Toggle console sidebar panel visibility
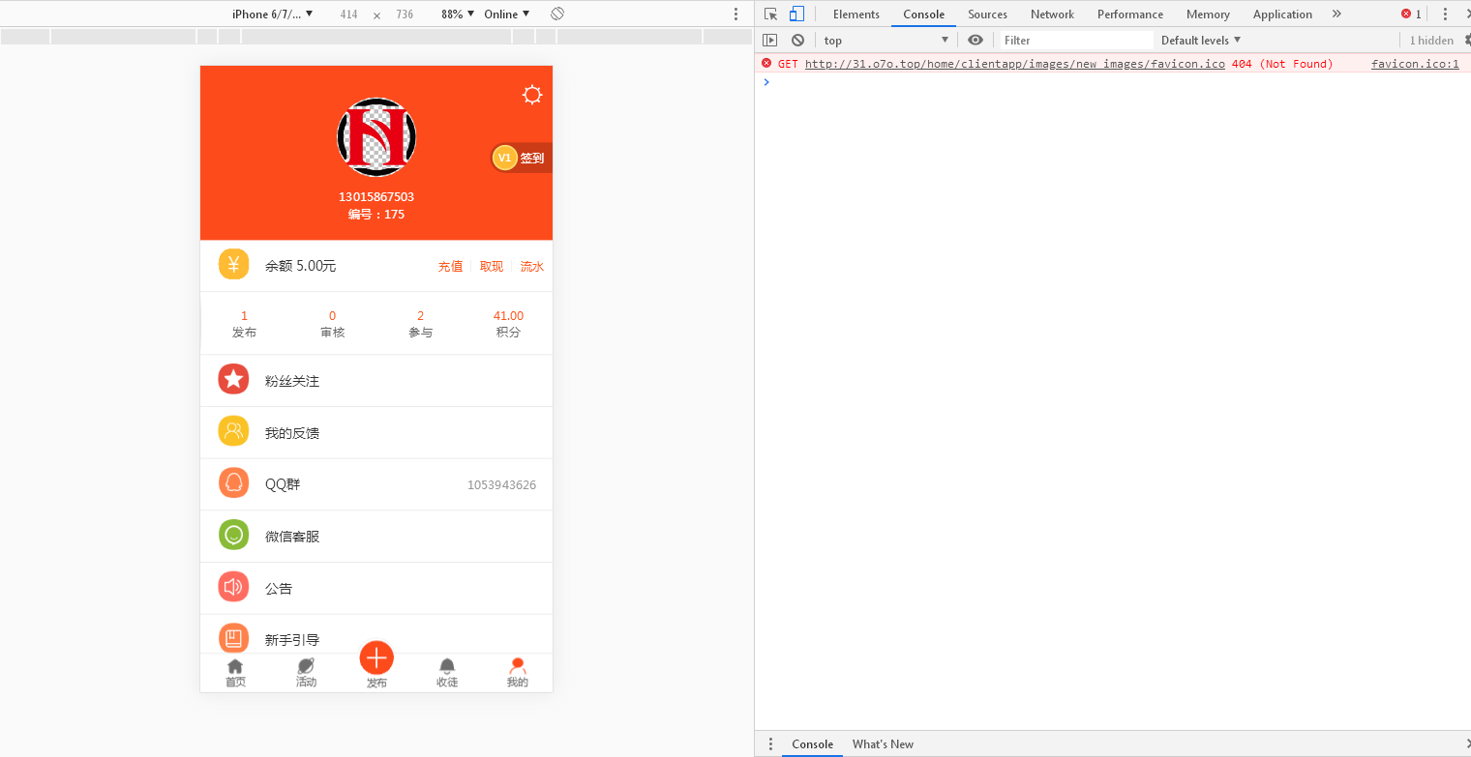1471x757 pixels. tap(770, 40)
